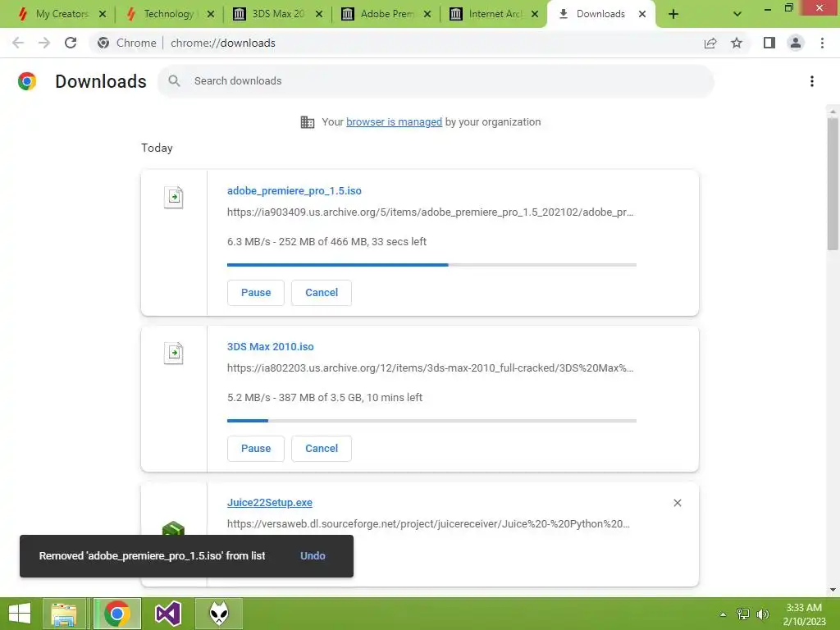The width and height of the screenshot is (840, 630).
Task: Click the adobe_premiere download progress bar
Action: pyautogui.click(x=431, y=265)
